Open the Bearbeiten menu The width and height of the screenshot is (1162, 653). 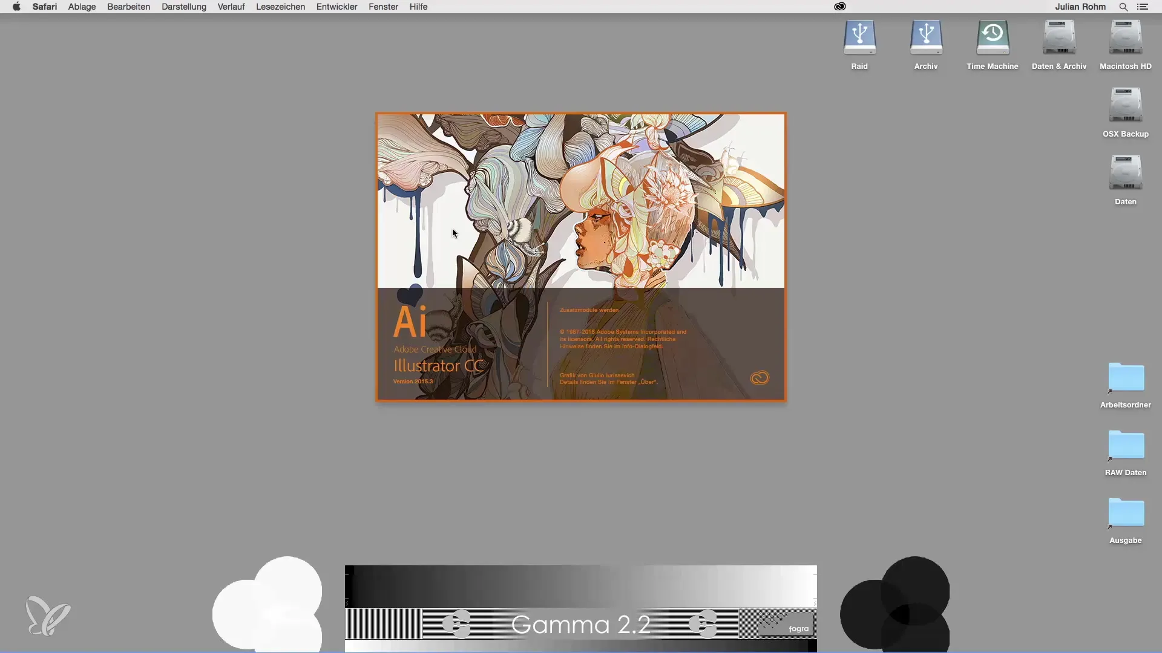[x=129, y=7]
